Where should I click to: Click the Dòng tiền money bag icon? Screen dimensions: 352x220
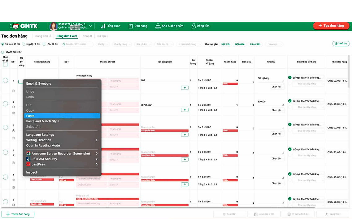pyautogui.click(x=193, y=26)
